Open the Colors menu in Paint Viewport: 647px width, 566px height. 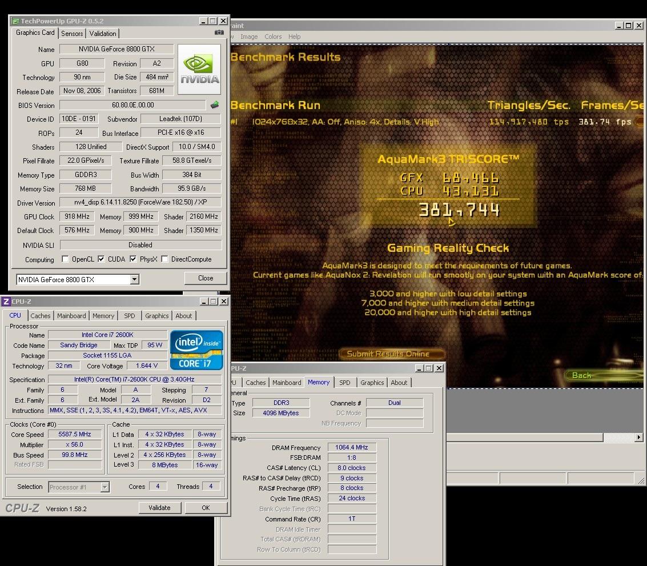tap(273, 37)
